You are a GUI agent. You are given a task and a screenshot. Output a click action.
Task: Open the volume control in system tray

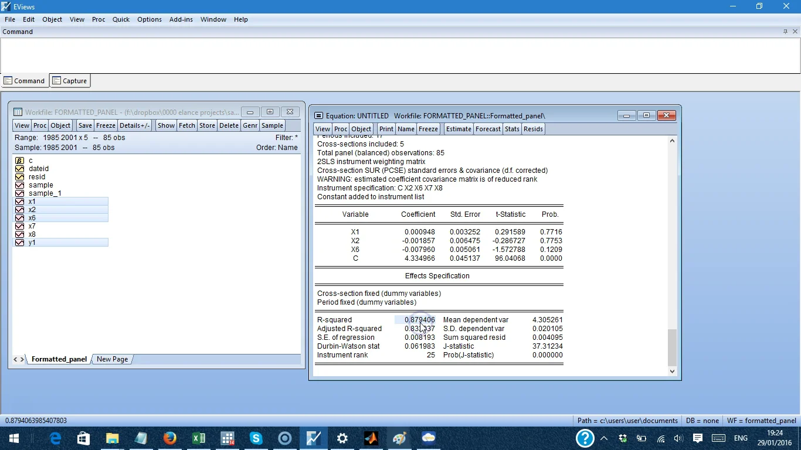678,438
